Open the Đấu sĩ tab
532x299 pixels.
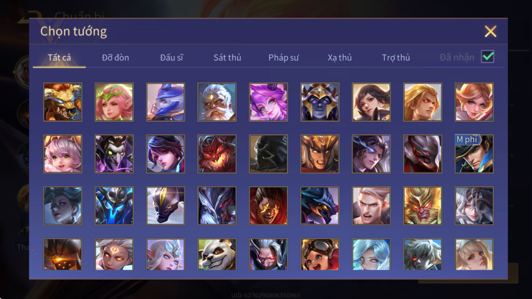coord(172,58)
